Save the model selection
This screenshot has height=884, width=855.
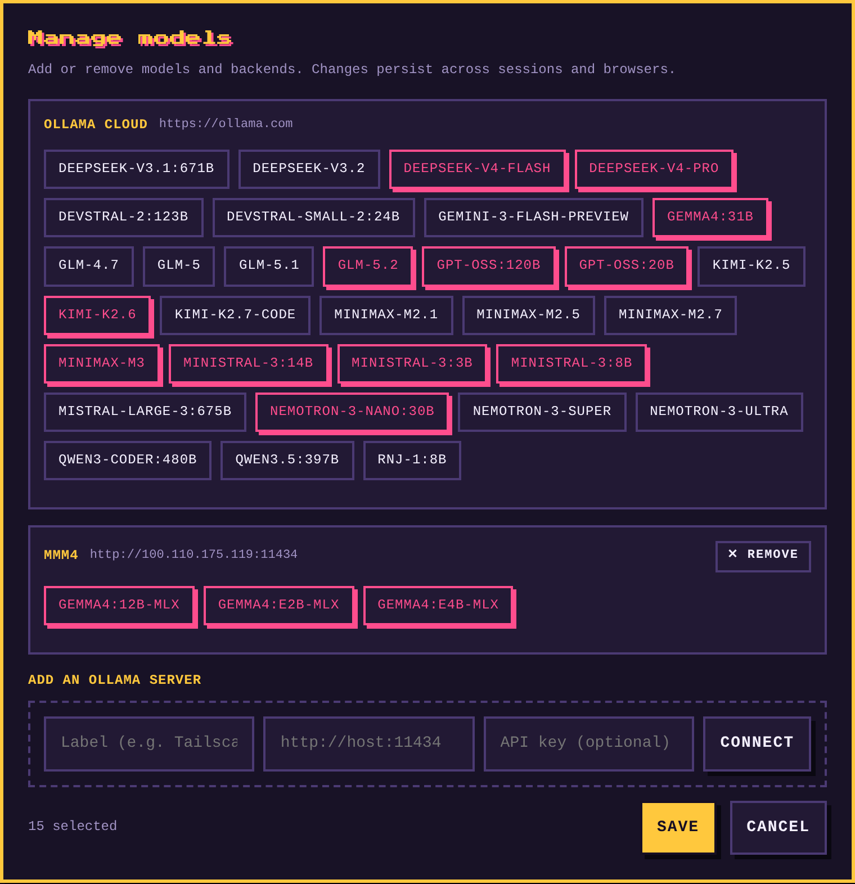point(678,827)
